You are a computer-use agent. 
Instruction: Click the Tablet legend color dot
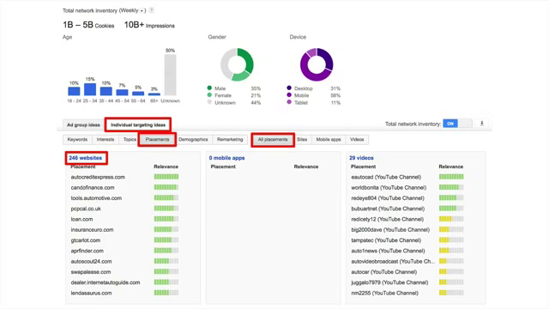pos(289,102)
